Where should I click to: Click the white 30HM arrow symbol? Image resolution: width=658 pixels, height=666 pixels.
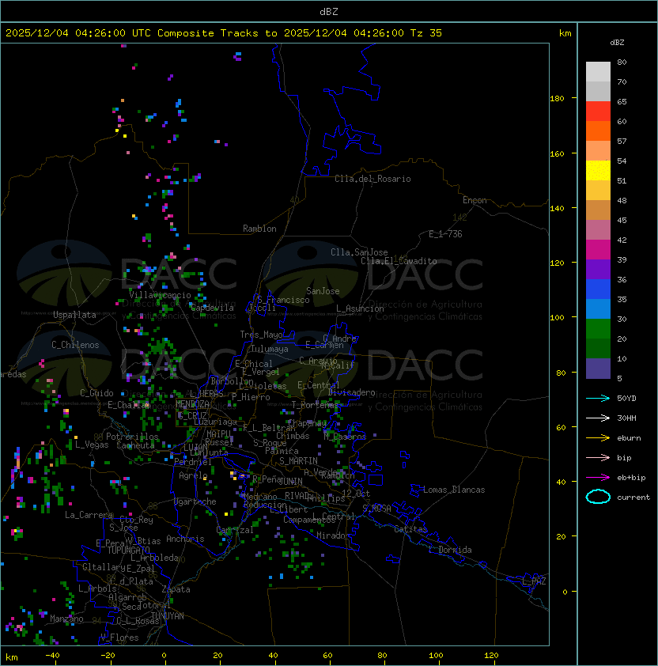click(598, 418)
